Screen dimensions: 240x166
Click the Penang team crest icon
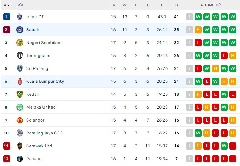point(19,159)
